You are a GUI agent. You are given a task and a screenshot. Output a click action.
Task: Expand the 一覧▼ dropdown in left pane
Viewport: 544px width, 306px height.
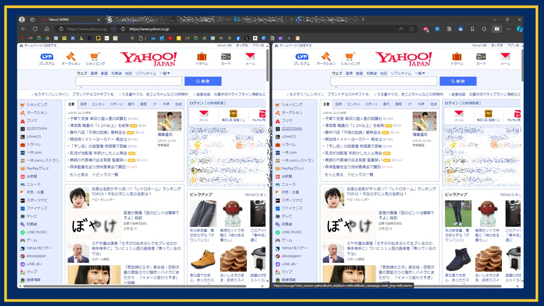click(x=165, y=73)
